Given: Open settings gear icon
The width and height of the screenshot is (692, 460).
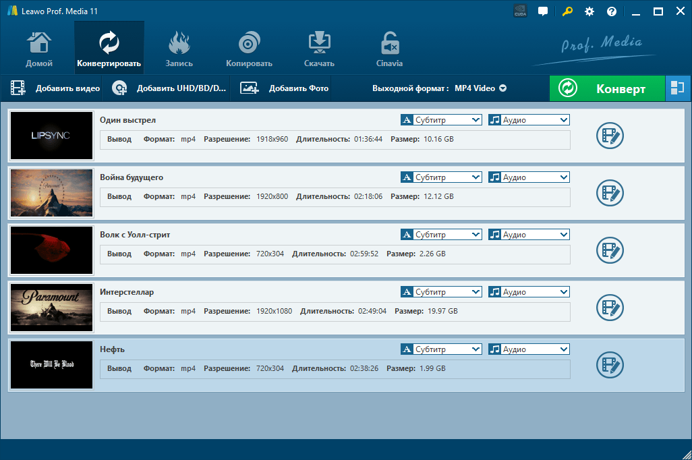Looking at the screenshot, I should coord(589,11).
